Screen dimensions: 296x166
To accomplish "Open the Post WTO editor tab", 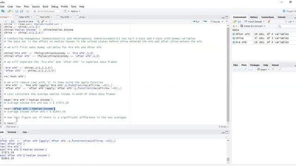I will (45, 17).
